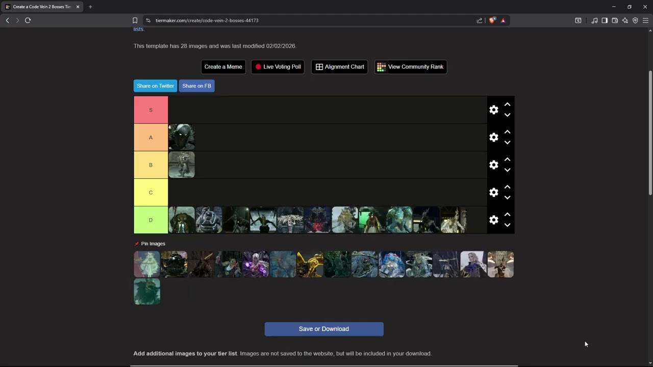The height and width of the screenshot is (367, 653).
Task: Open Brave Shields lion icon
Action: click(492, 20)
